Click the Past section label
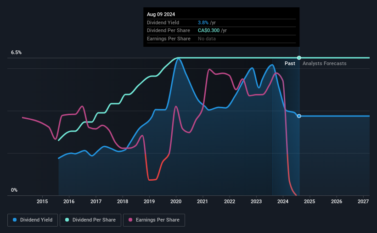Viewport: 377px width, 233px height. point(290,63)
